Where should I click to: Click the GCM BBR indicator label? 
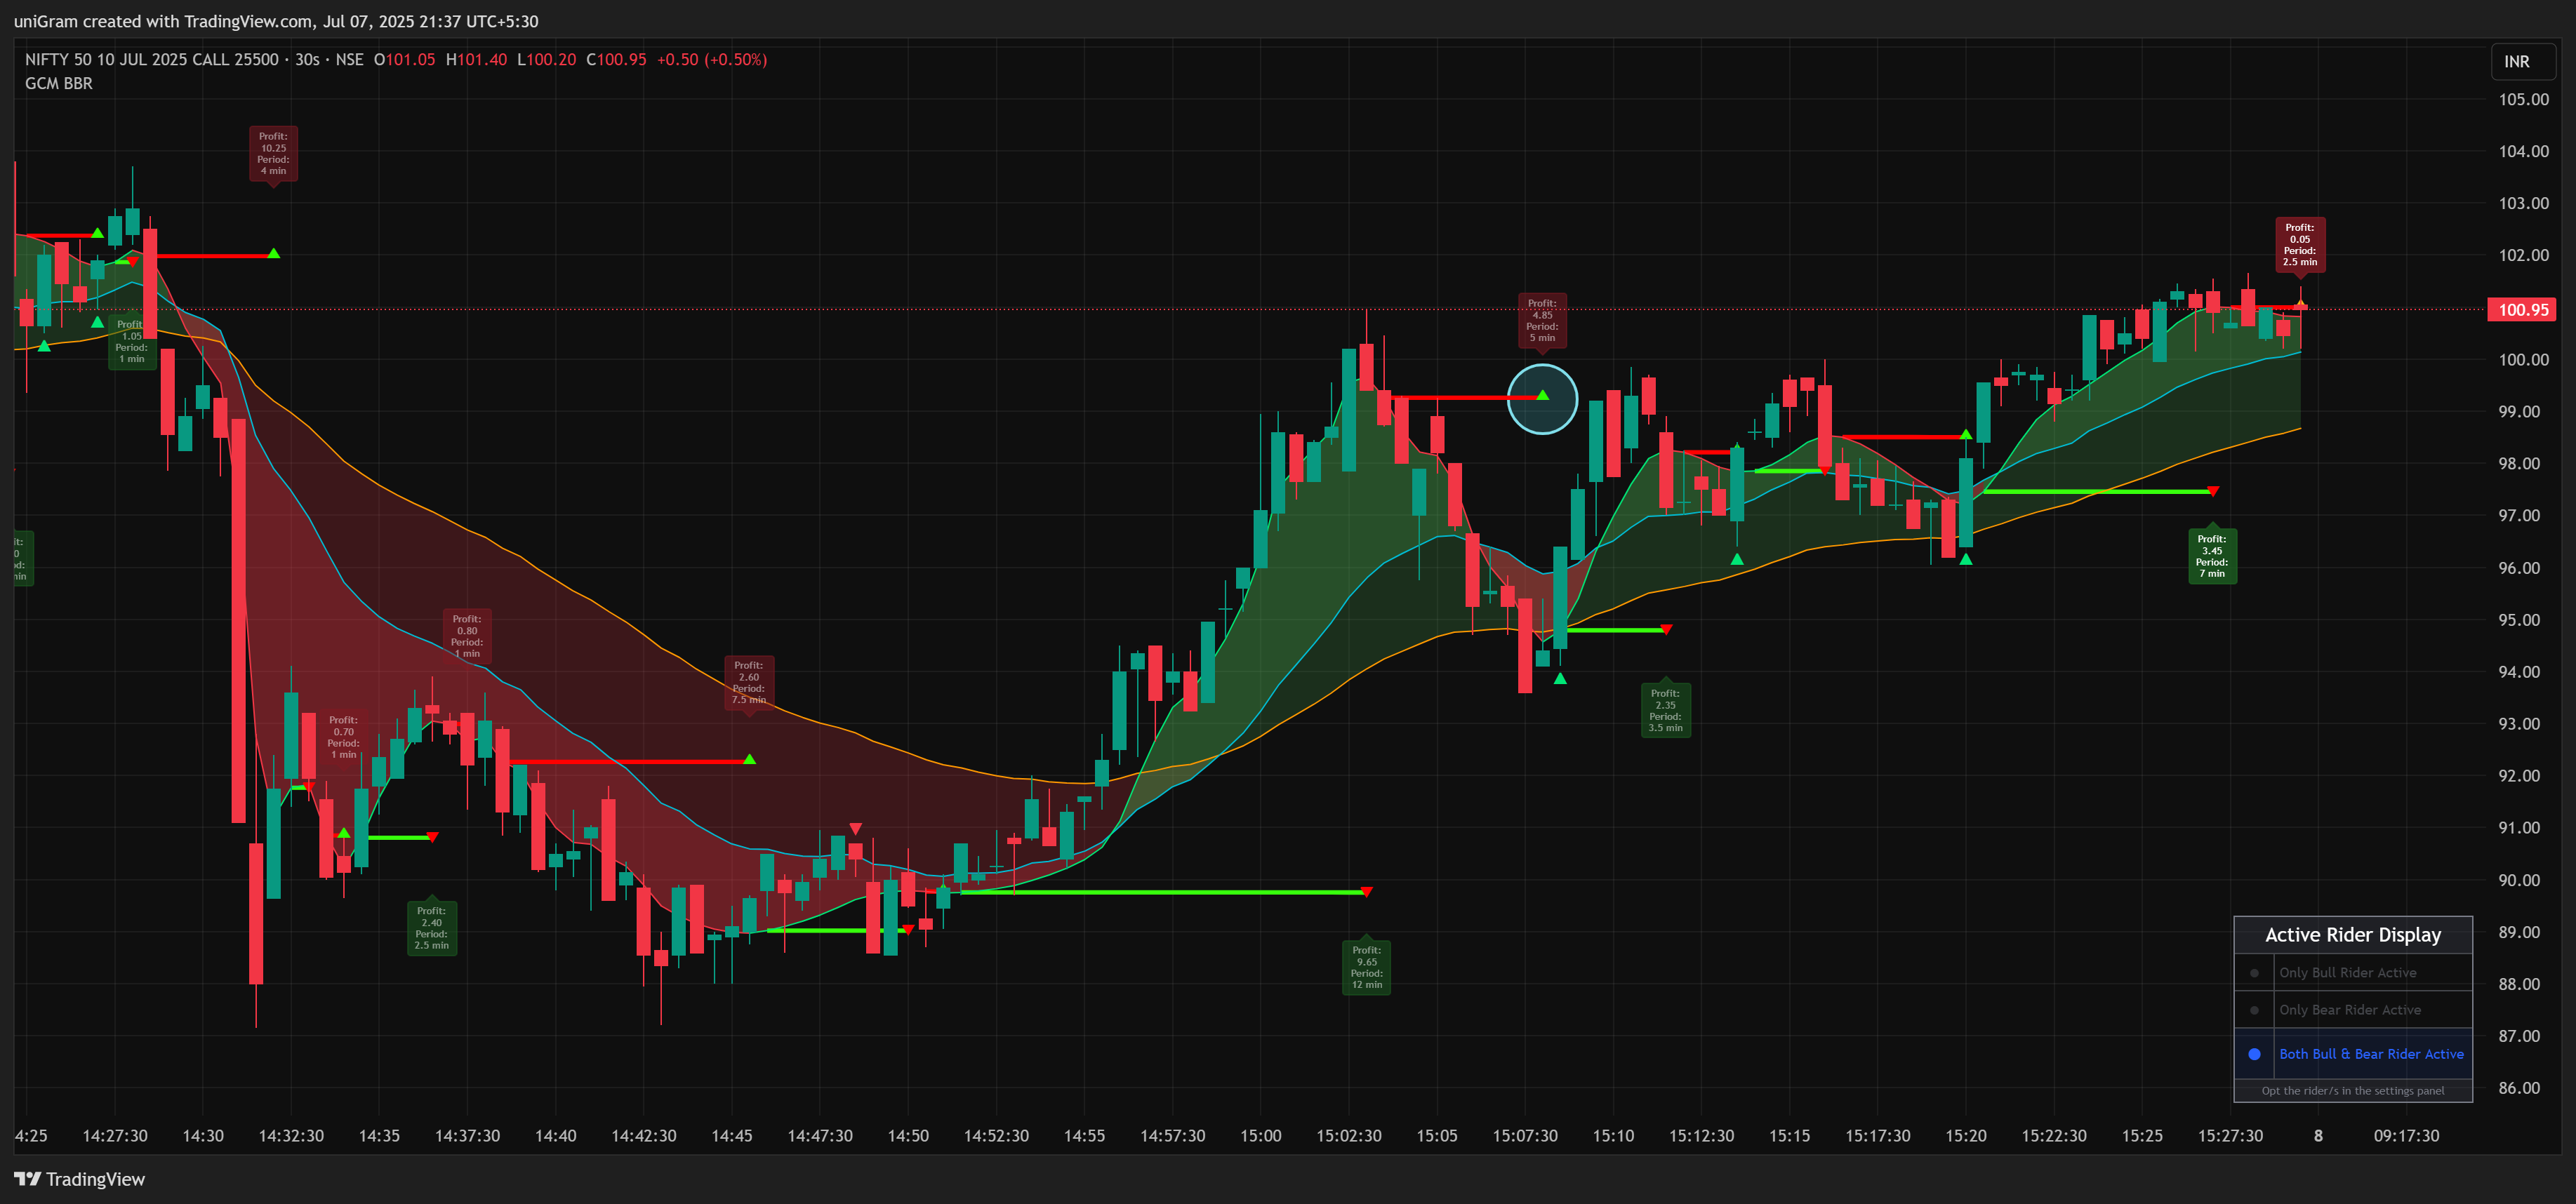click(59, 84)
